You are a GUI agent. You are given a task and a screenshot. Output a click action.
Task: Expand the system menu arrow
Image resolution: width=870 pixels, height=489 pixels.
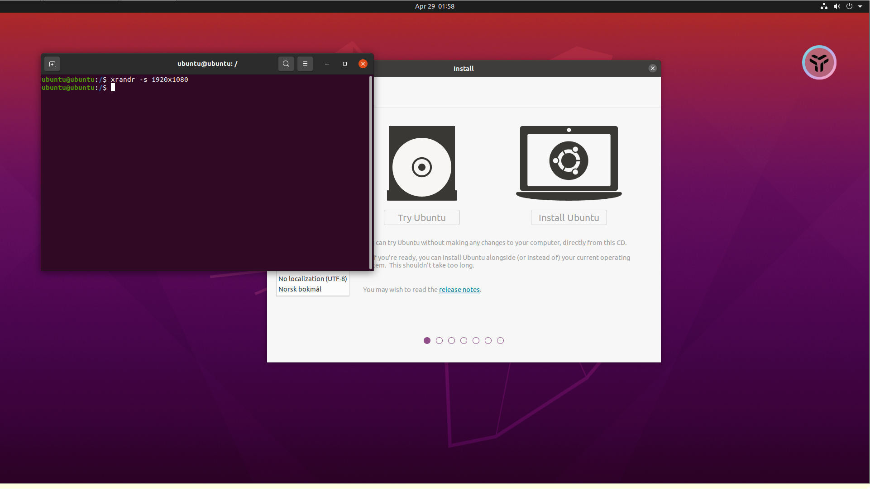tap(860, 6)
